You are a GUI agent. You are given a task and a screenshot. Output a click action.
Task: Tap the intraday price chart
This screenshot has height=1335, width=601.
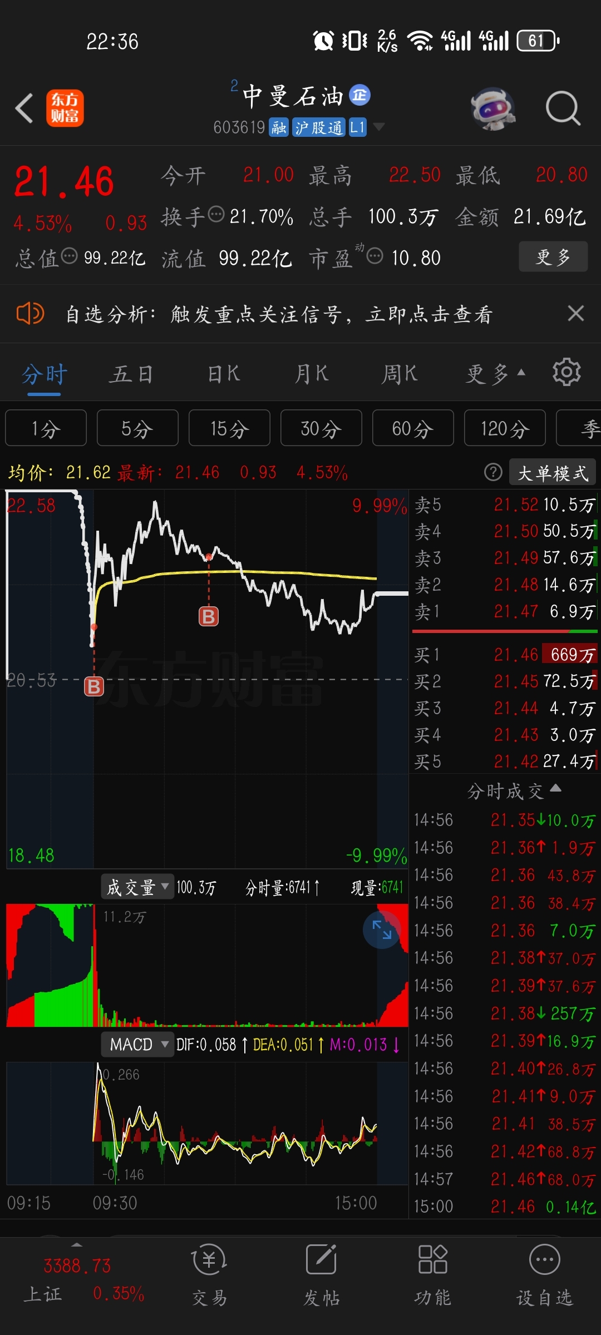tap(207, 679)
